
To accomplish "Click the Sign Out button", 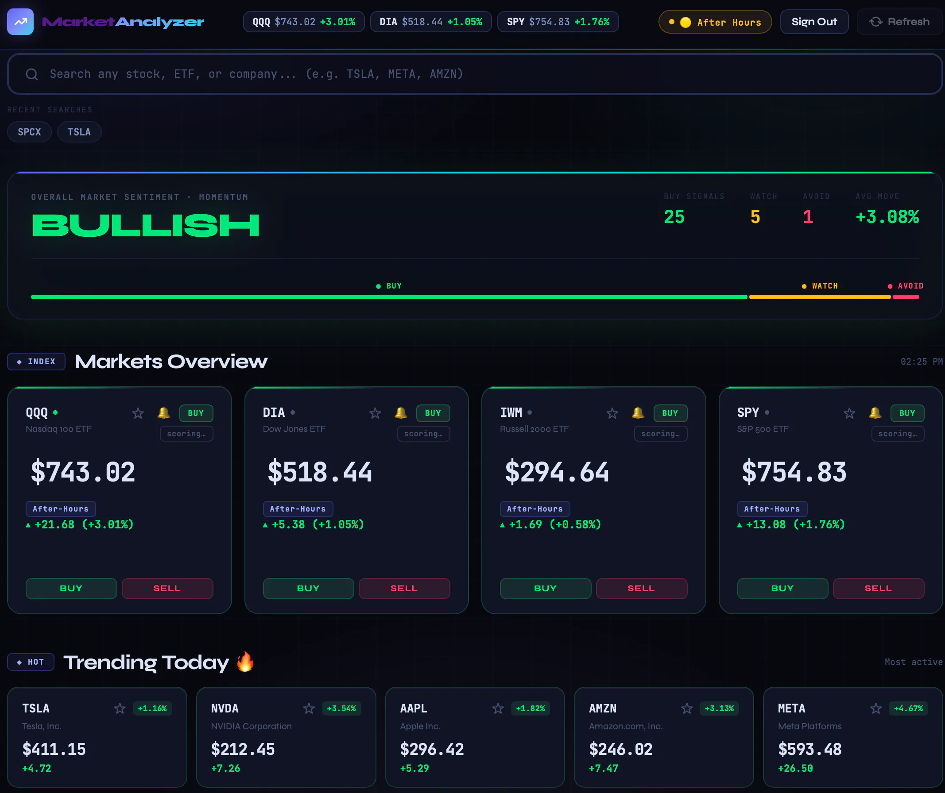I will (814, 22).
